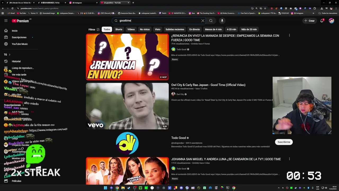Click the Todo Good channel avatar logo

[x=127, y=143]
